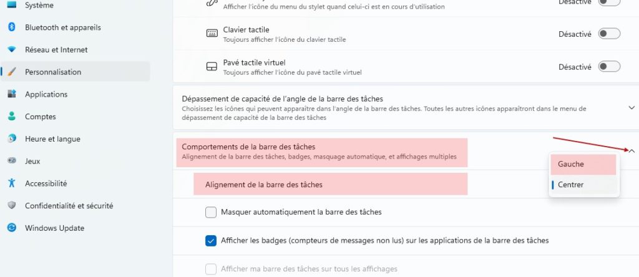Go to the Système settings category

[39, 5]
